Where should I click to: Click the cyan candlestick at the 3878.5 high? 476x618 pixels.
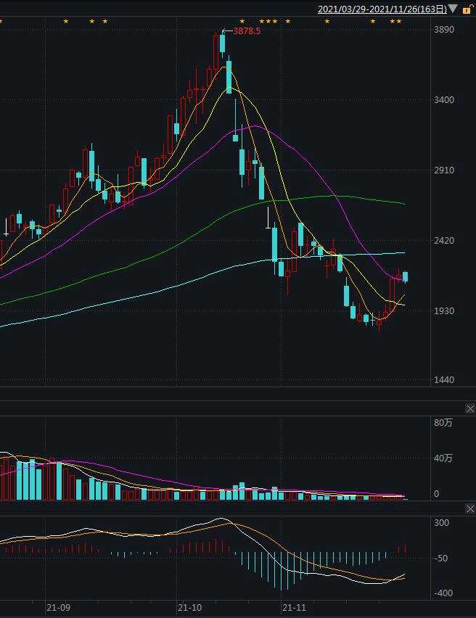223,44
